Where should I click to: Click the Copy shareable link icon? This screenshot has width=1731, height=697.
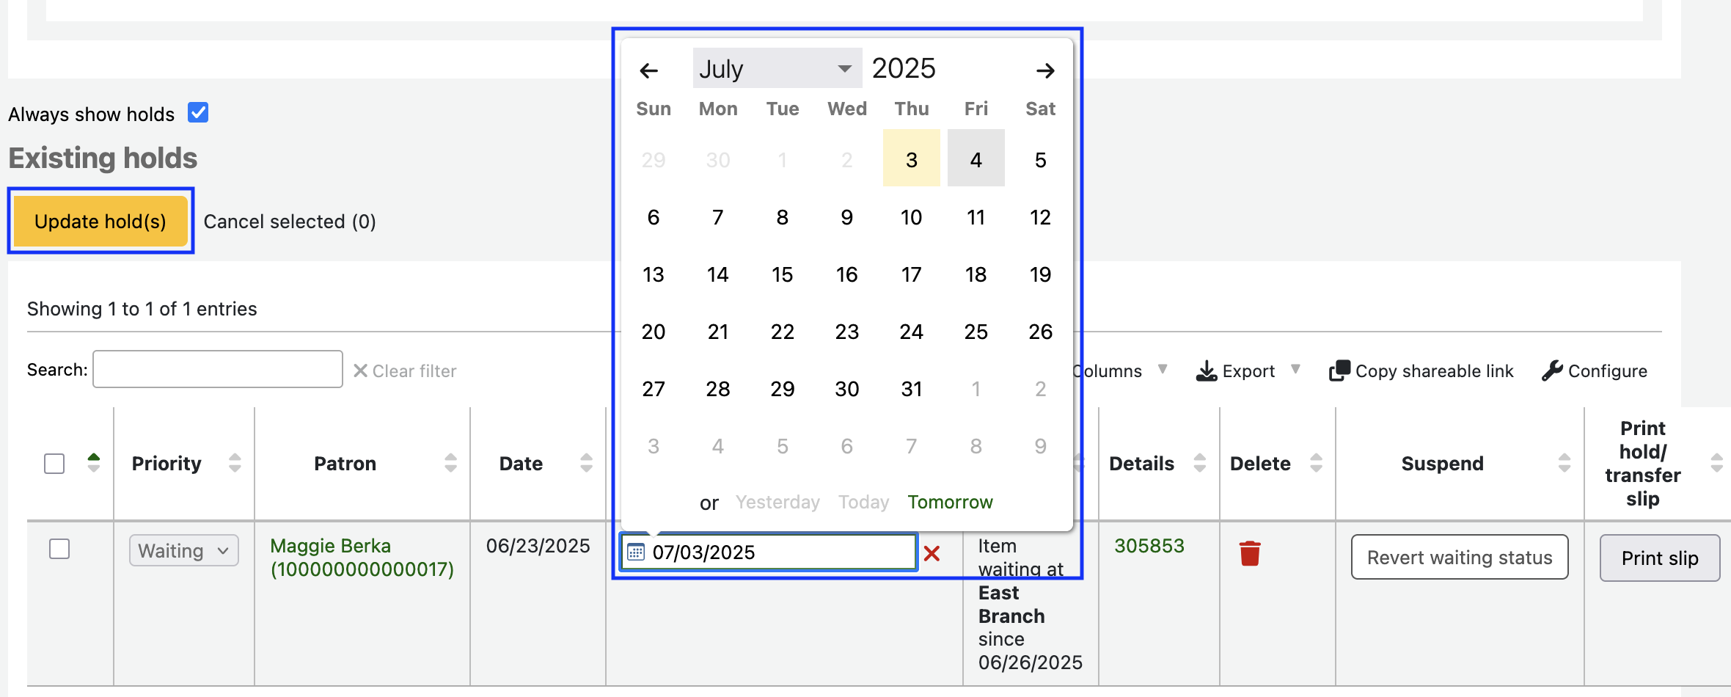point(1339,371)
